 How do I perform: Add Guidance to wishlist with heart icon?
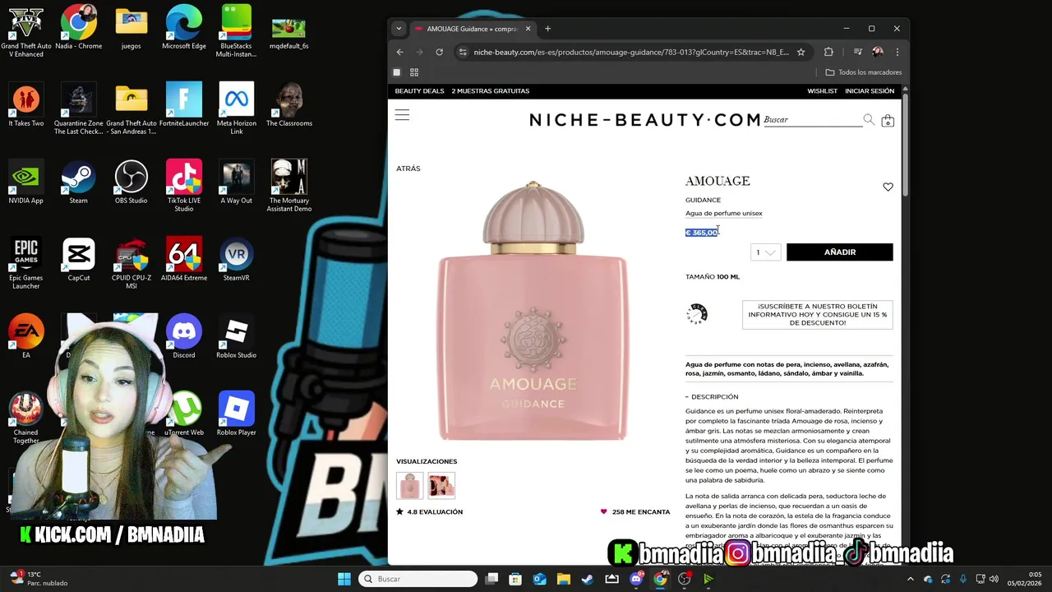point(888,187)
